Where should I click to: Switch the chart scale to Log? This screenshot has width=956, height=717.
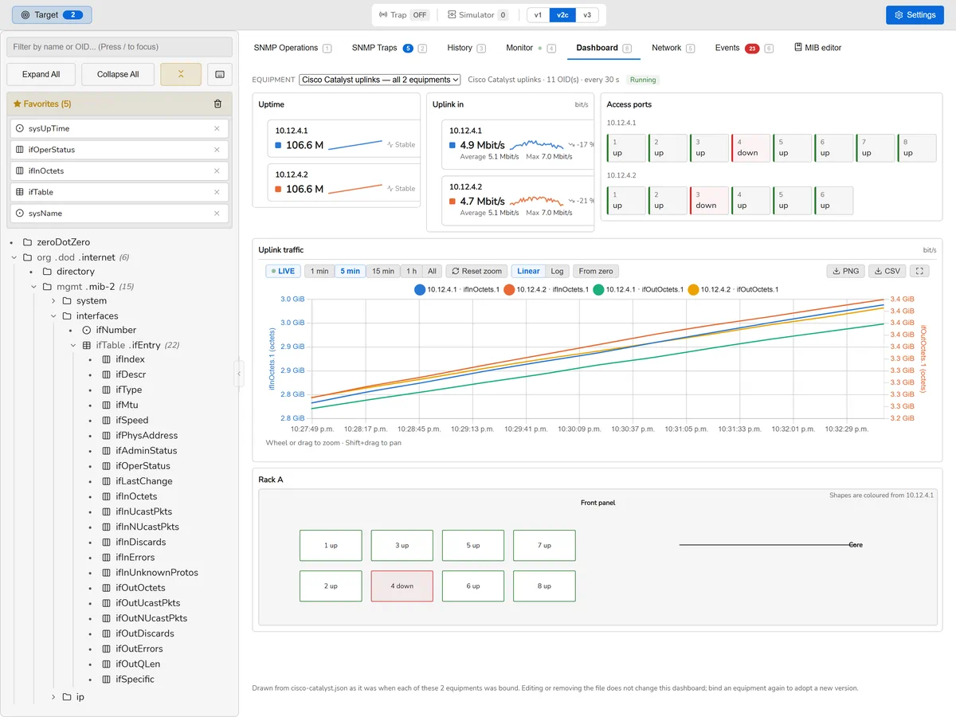pyautogui.click(x=558, y=271)
